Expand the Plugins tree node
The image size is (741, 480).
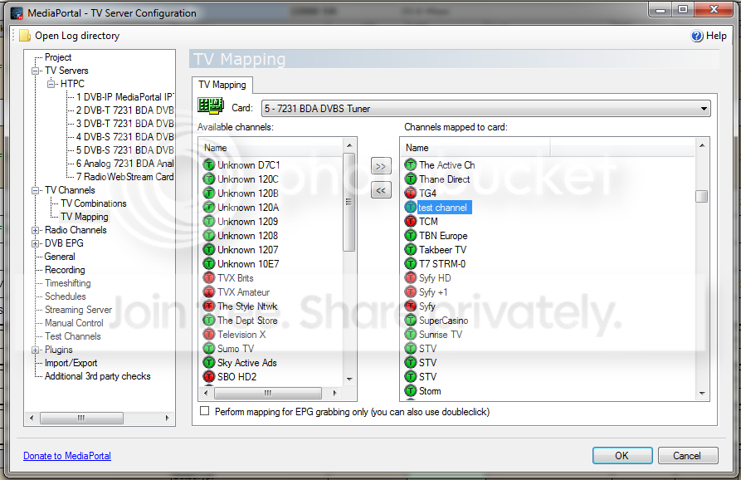pyautogui.click(x=35, y=350)
